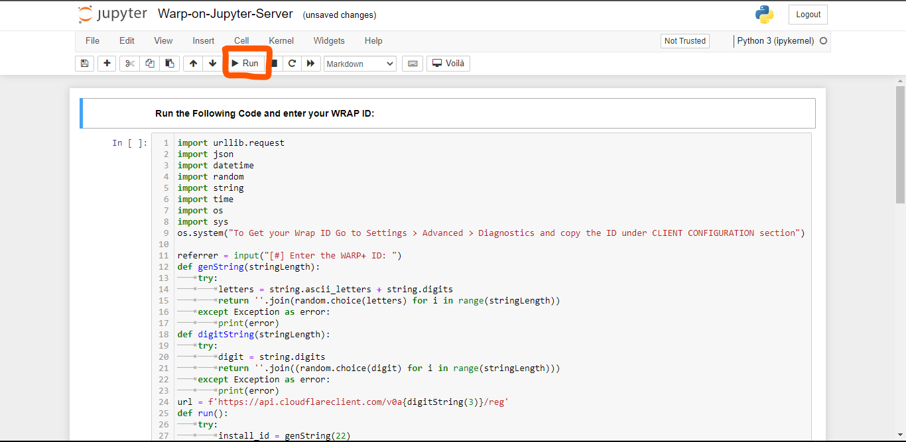Open the command palette keyboard icon
Viewport: 906px width, 442px height.
coord(413,64)
